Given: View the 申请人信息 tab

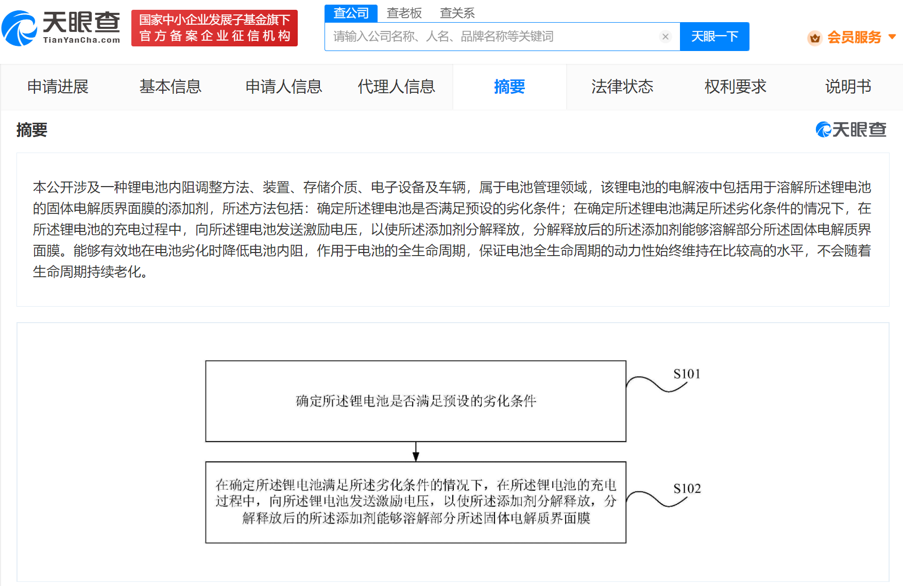Looking at the screenshot, I should click(x=283, y=87).
